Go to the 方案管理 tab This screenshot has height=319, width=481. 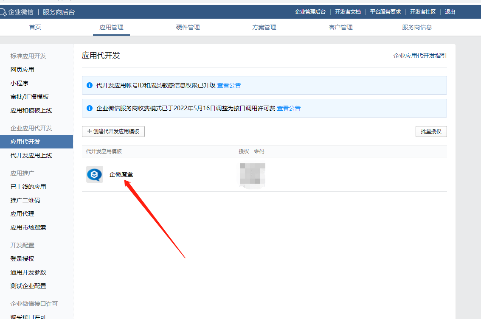click(264, 27)
